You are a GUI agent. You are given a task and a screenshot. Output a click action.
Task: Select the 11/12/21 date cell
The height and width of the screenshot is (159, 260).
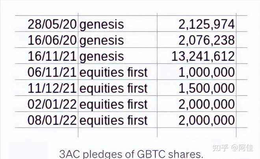(46, 88)
